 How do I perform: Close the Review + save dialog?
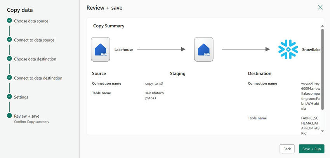(320, 7)
